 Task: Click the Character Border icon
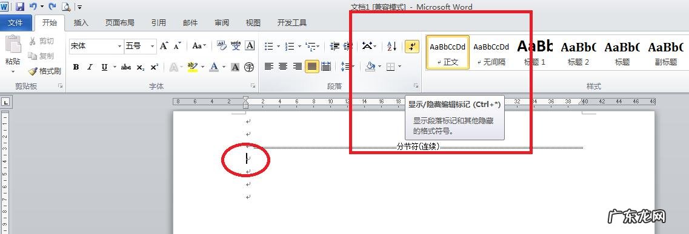tap(250, 45)
